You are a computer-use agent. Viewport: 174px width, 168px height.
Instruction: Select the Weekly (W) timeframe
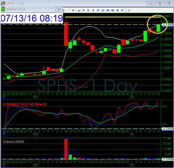[x=122, y=10]
